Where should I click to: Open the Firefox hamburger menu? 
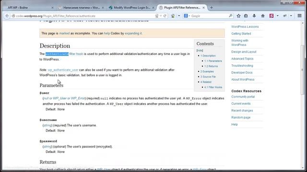(299, 16)
